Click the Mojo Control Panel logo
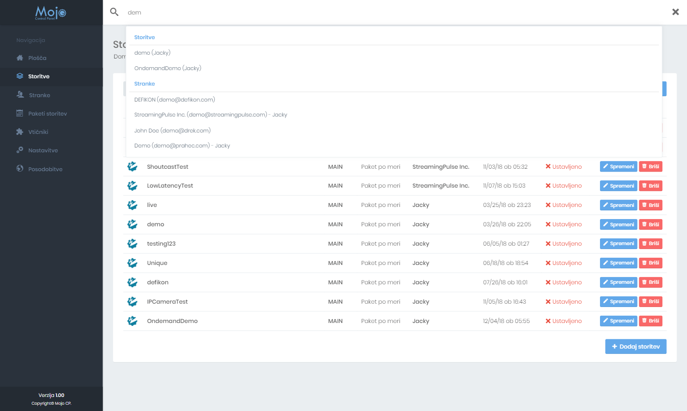 pos(51,13)
